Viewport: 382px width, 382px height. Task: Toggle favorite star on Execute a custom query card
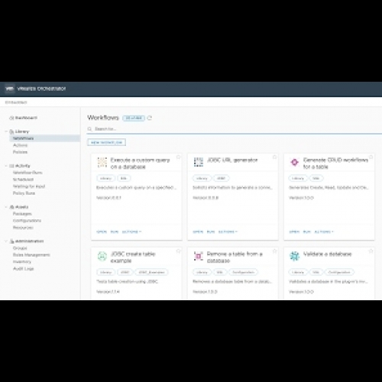[179, 157]
